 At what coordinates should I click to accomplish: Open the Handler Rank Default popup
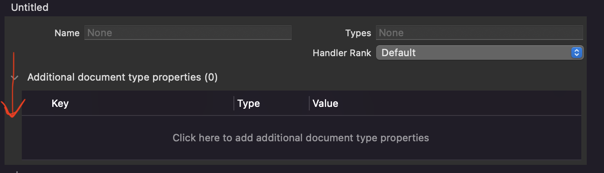[480, 53]
